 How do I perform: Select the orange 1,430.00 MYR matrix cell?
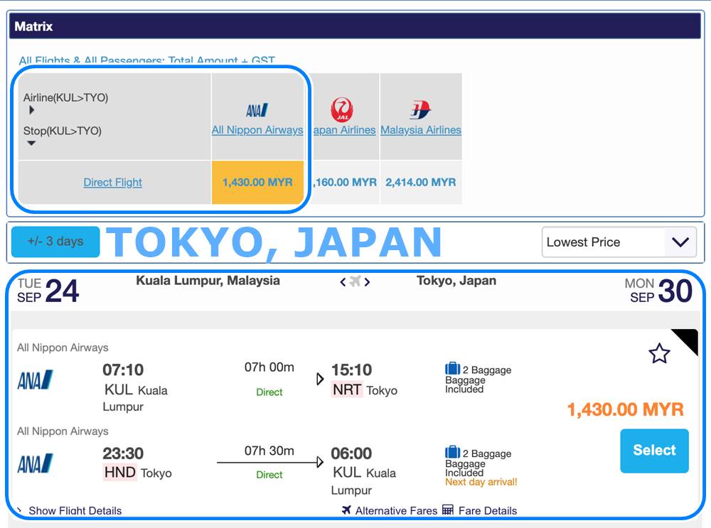point(257,182)
